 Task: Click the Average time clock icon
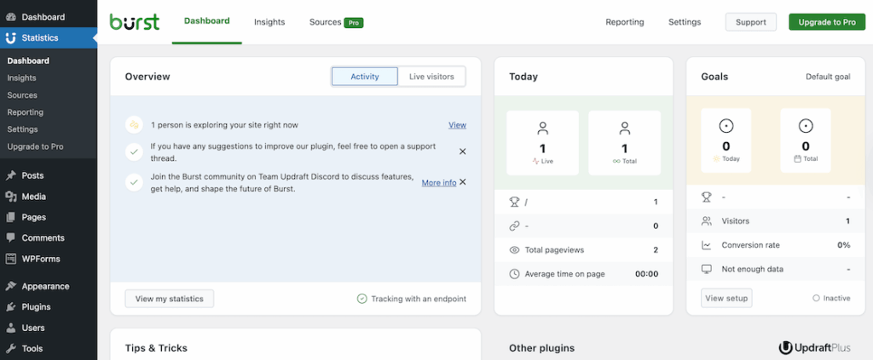coord(514,274)
